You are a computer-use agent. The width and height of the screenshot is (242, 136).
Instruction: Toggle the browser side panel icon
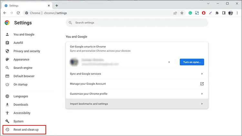(224, 13)
